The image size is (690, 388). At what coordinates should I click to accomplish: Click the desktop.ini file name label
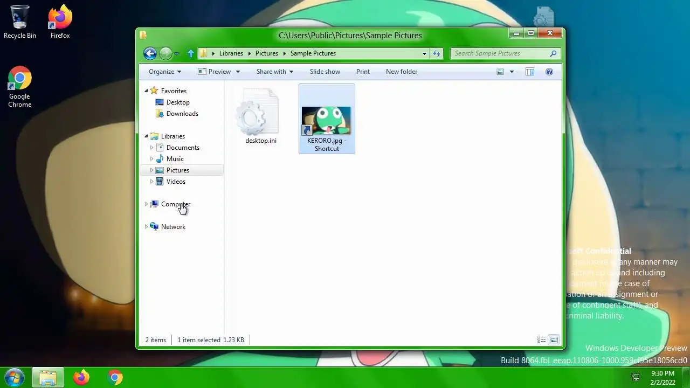(x=261, y=141)
